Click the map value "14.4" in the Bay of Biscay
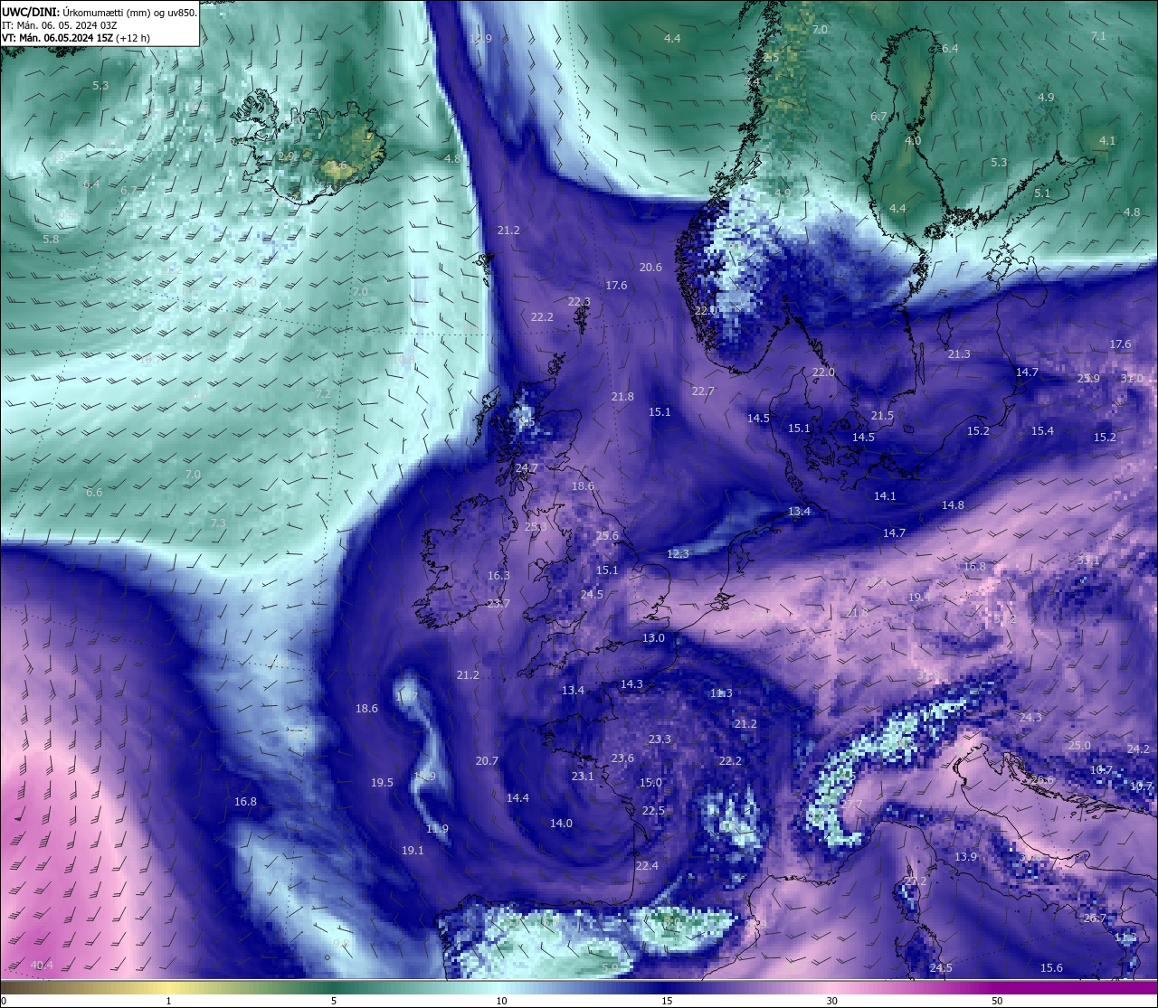 point(517,797)
